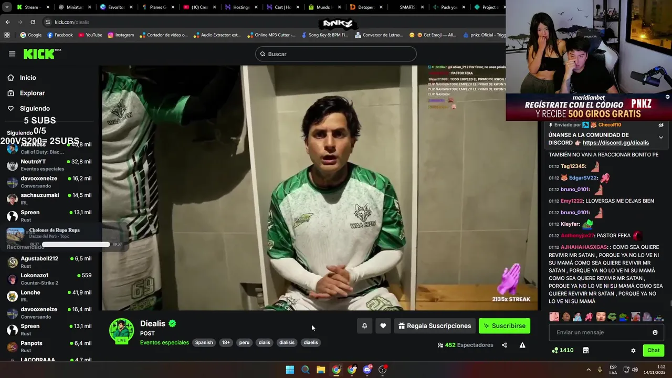This screenshot has height=378, width=672.
Task: Hide the pinned message via the eye-slash icon
Action: click(661, 125)
